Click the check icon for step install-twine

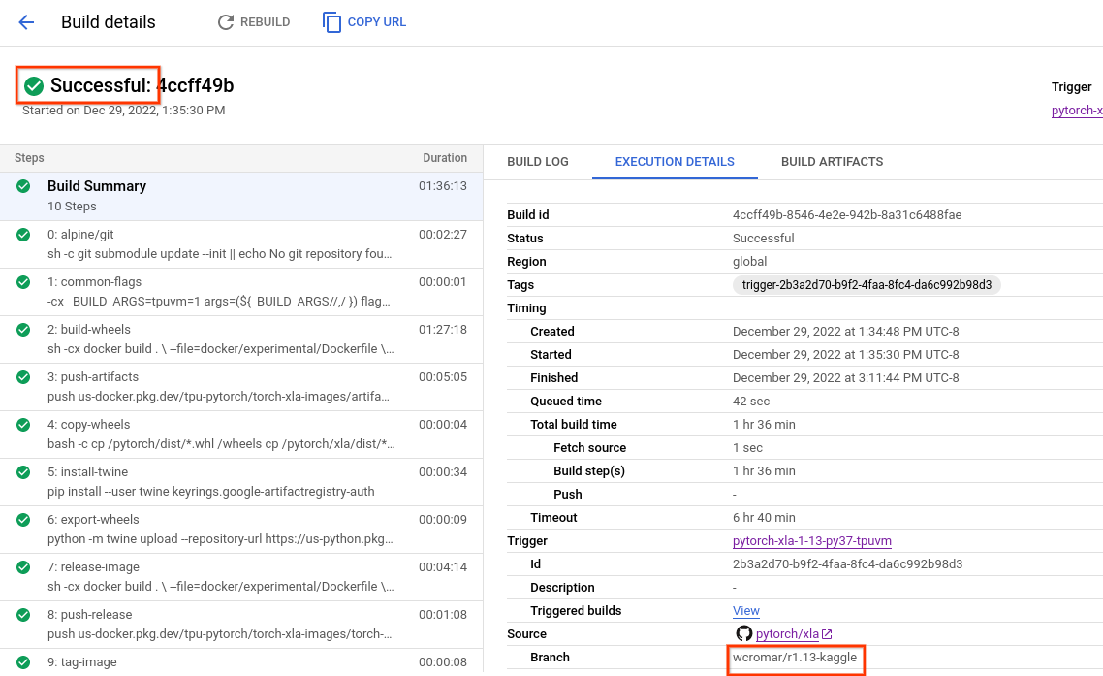(x=23, y=471)
